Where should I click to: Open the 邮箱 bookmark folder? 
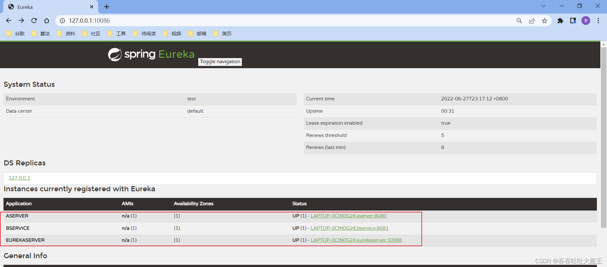[197, 33]
